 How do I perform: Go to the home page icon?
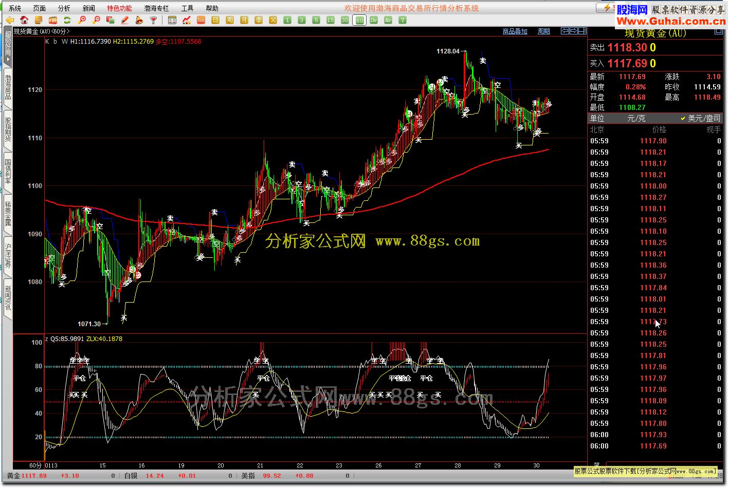click(x=24, y=20)
